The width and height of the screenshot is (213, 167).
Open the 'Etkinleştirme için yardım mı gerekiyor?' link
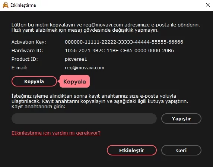pyautogui.click(x=56, y=133)
